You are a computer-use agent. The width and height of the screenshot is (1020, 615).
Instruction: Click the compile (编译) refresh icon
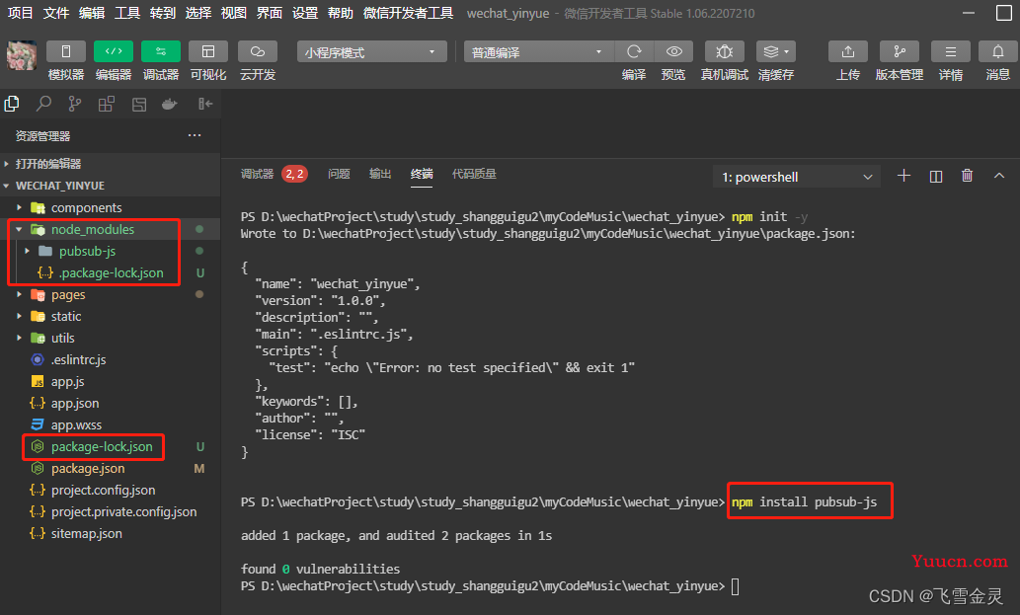click(634, 51)
